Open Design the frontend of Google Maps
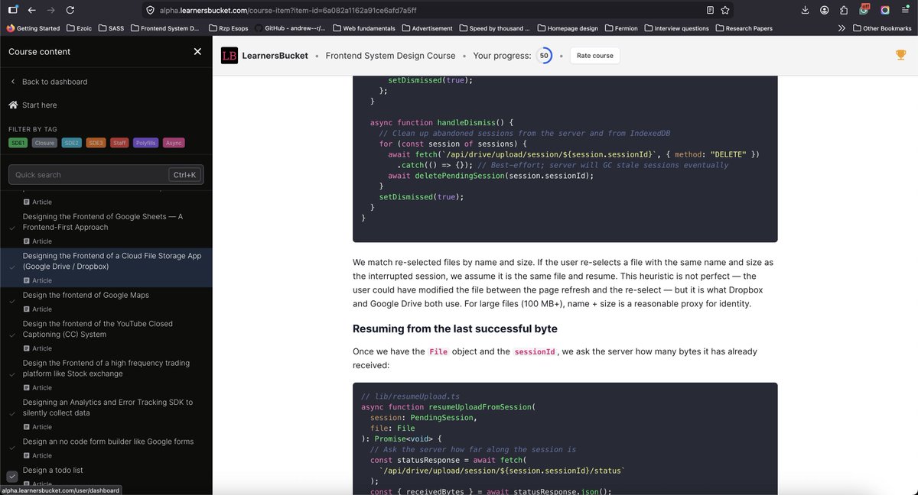This screenshot has height=495, width=918. point(86,295)
